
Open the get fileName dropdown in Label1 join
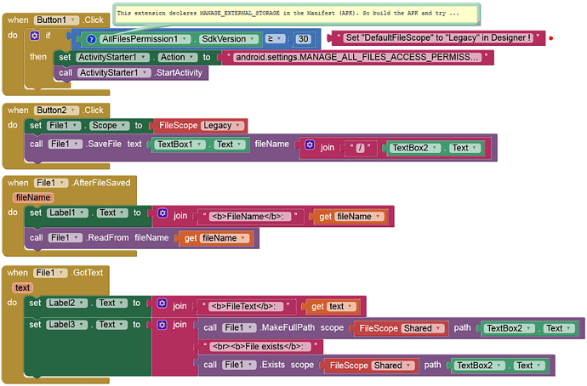360,217
